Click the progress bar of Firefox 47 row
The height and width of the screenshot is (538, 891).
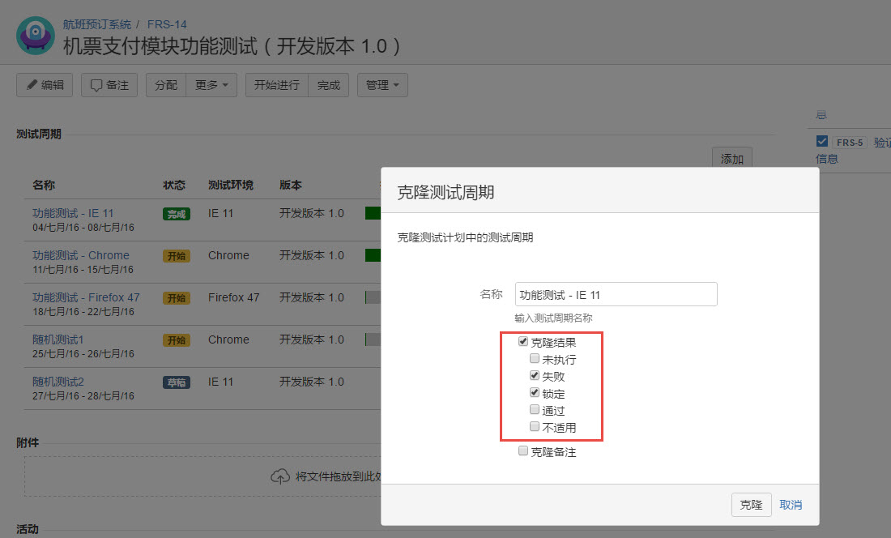pos(373,297)
